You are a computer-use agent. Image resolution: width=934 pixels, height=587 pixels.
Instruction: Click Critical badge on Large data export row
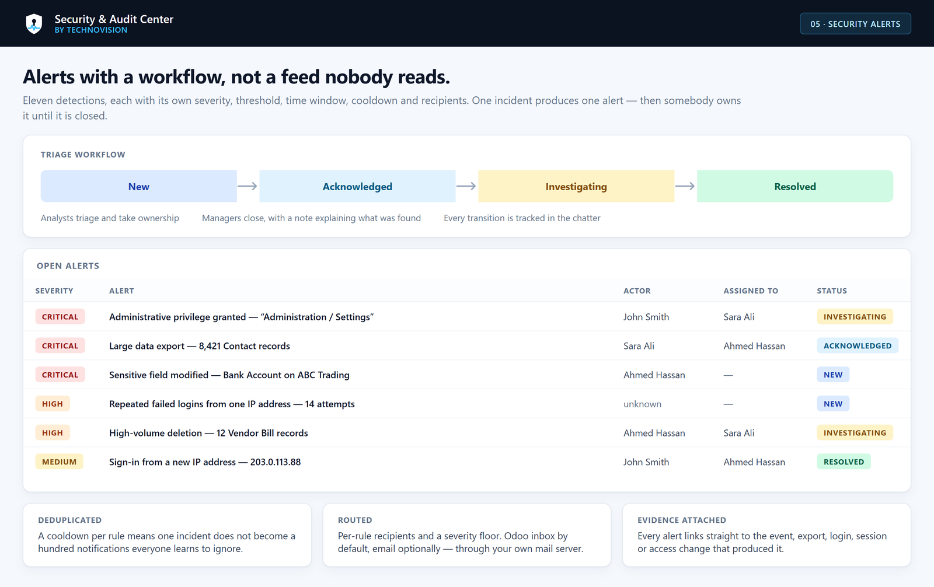60,346
